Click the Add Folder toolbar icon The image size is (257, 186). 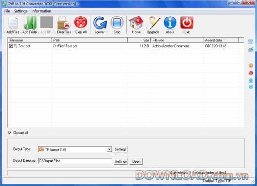(30, 22)
